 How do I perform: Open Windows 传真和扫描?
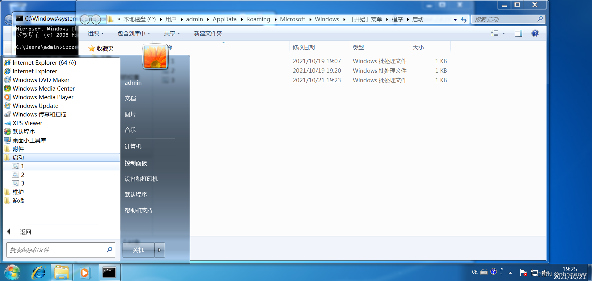(x=35, y=114)
